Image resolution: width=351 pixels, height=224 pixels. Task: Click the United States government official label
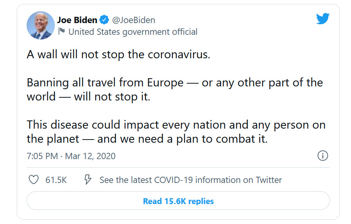133,32
